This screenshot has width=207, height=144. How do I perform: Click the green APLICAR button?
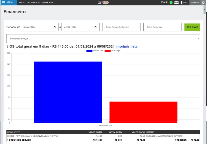click(192, 27)
